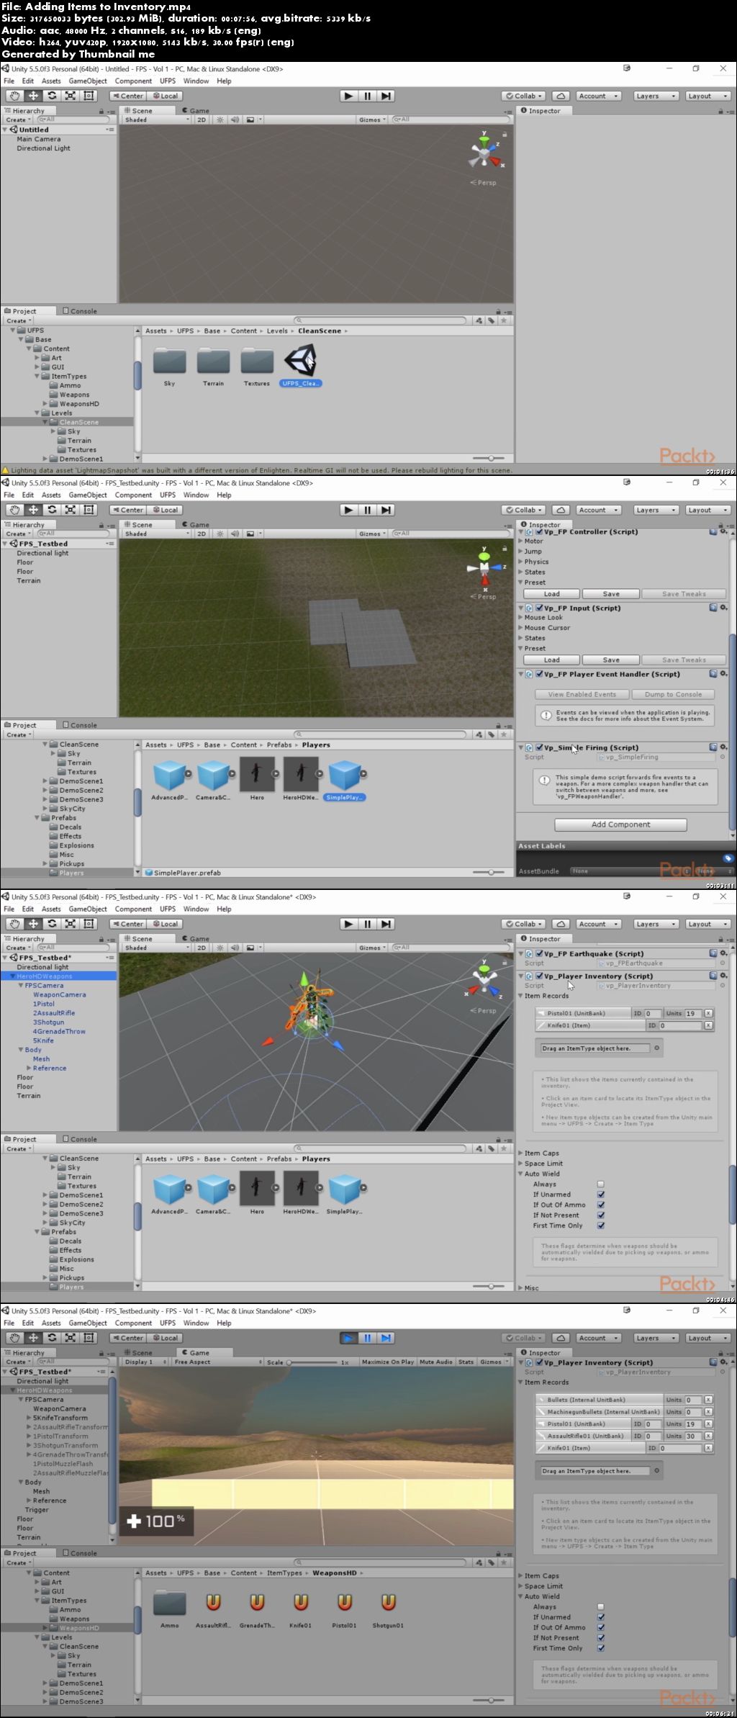Disable the Vp_FP Input script checkbox
The image size is (737, 1718).
tap(539, 608)
